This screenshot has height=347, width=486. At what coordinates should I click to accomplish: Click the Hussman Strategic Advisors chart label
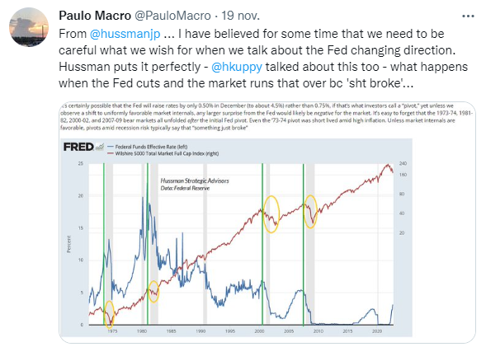[195, 181]
